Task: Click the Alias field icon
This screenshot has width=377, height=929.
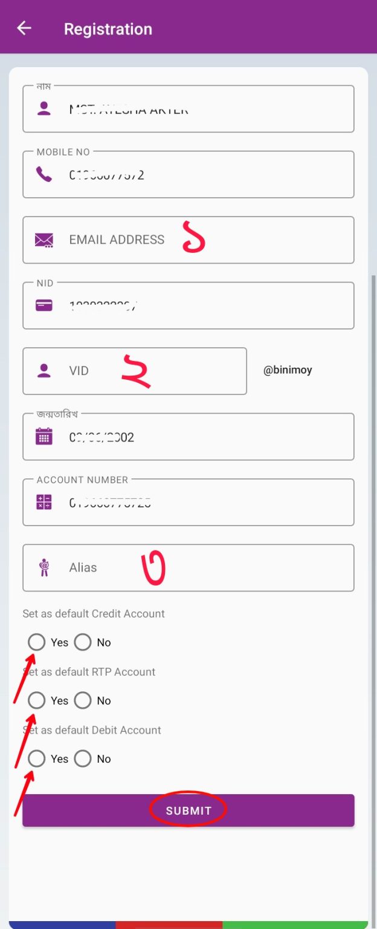Action: tap(44, 567)
